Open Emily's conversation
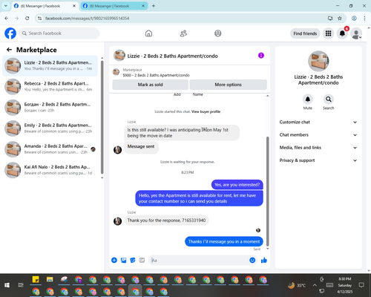This screenshot has height=297, width=371. [x=50, y=128]
